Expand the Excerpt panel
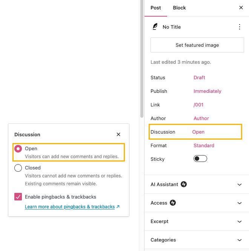249x251 pixels. point(197,222)
